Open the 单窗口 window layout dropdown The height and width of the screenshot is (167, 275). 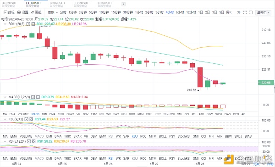[x=263, y=12]
